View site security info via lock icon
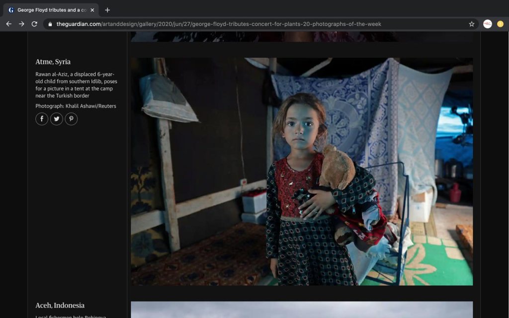 pos(50,24)
